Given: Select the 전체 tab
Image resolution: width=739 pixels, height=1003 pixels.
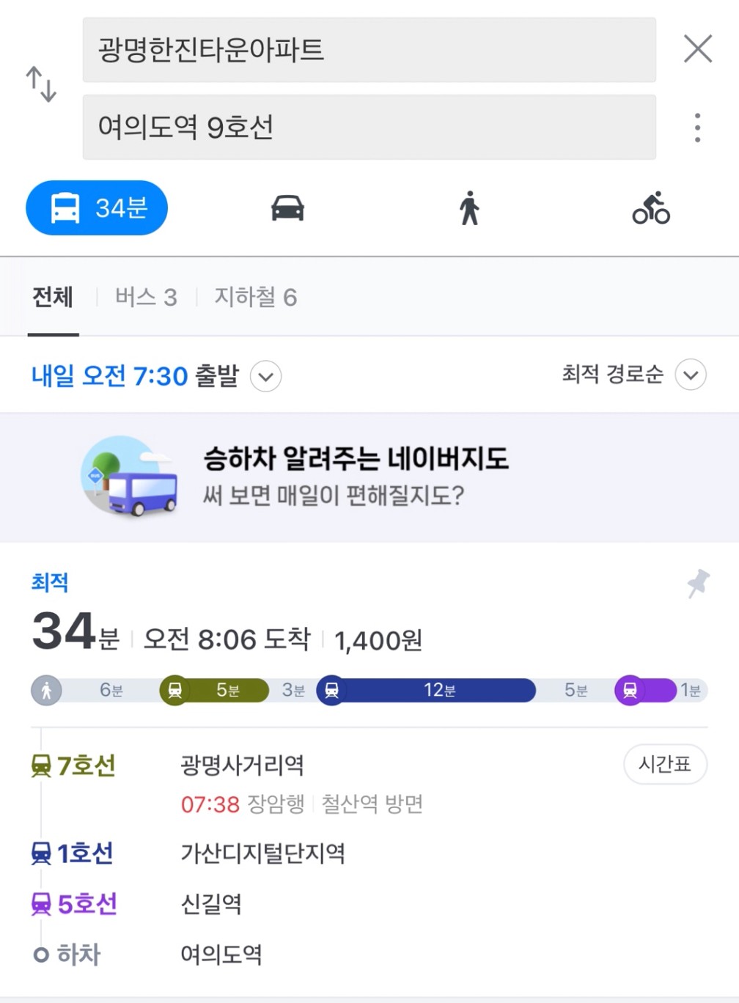Looking at the screenshot, I should tap(53, 297).
